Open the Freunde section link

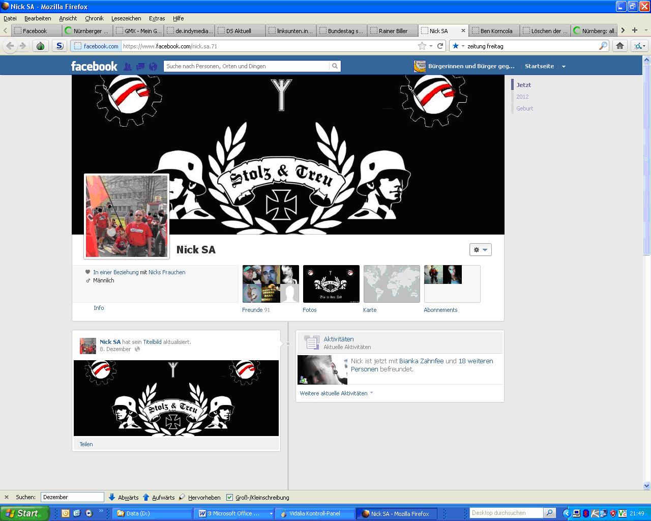[x=252, y=310]
